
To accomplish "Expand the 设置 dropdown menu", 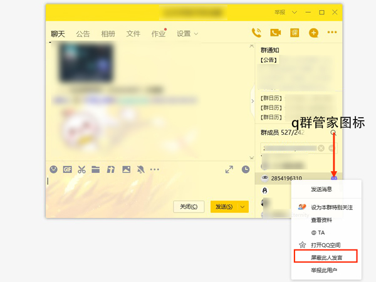I will pos(187,34).
